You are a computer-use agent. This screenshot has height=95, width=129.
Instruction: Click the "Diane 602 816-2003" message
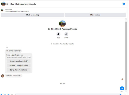(x=14, y=75)
